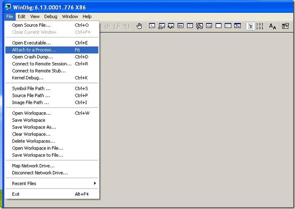Open the Locals window toolbar icon
This screenshot has height=209, width=295.
(171, 26)
